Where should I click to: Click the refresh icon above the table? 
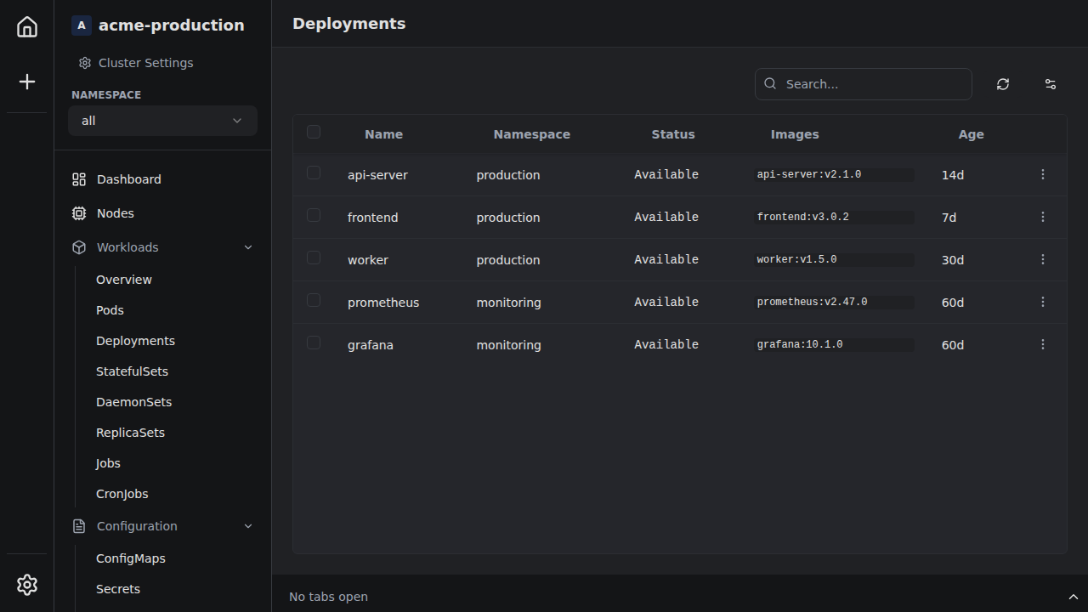(1002, 84)
